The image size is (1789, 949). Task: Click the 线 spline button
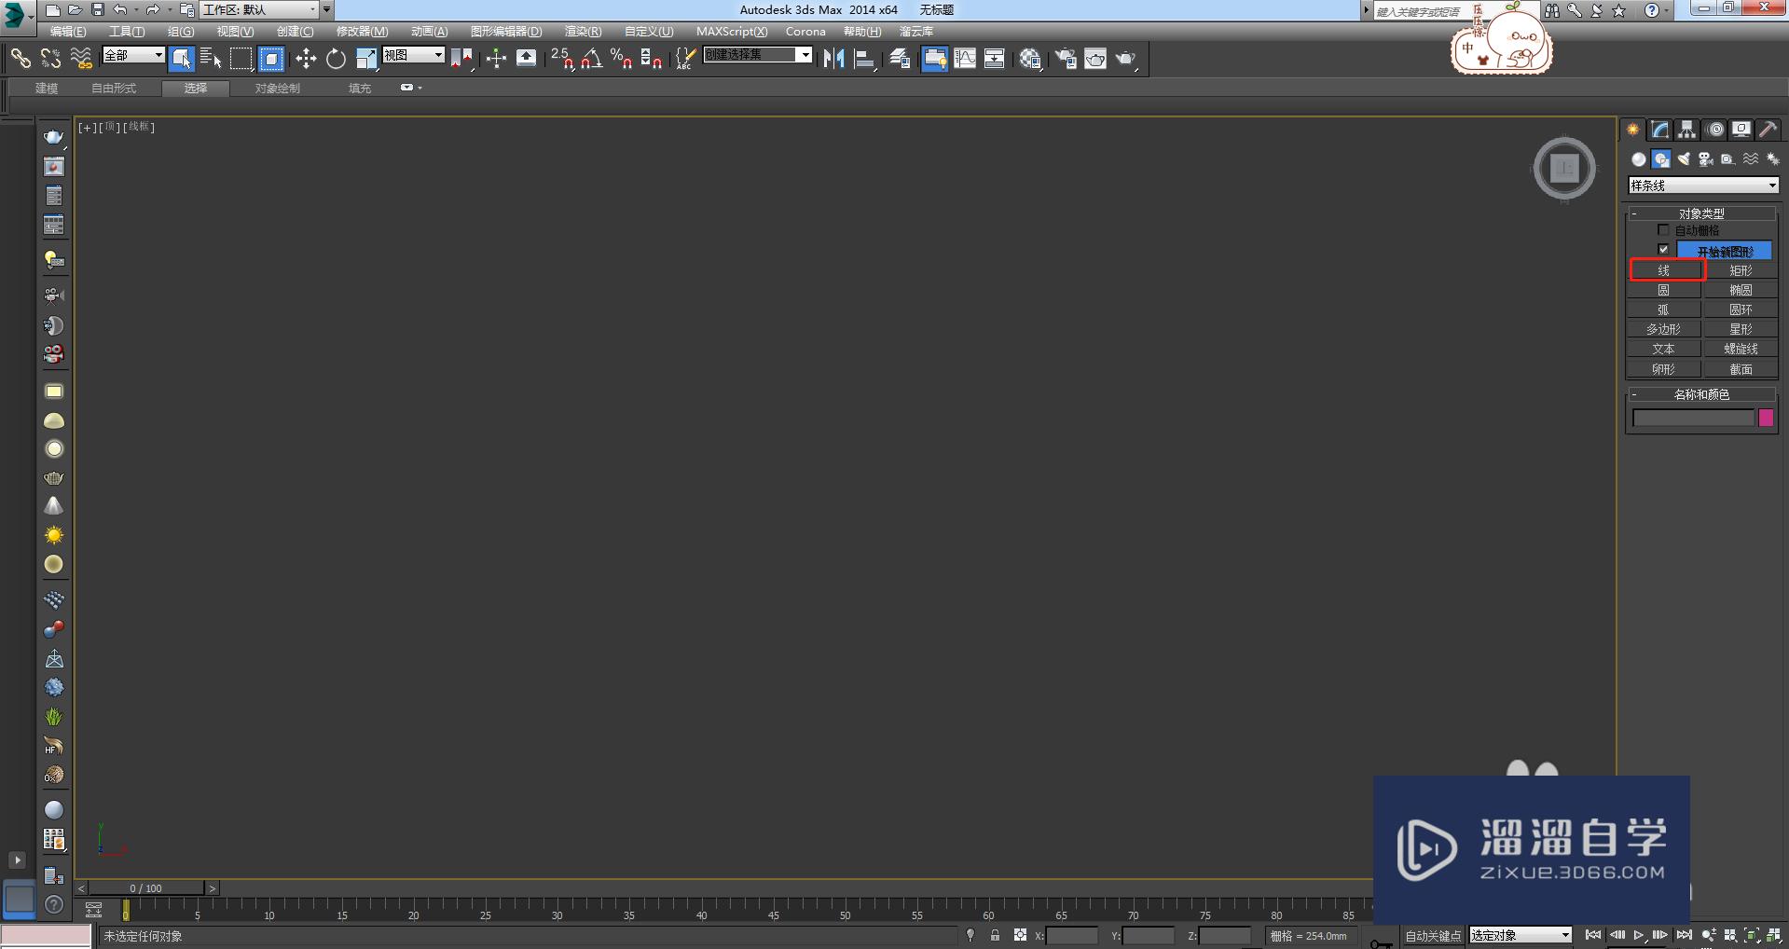point(1664,270)
